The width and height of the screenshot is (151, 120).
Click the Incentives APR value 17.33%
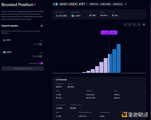pos(59,108)
